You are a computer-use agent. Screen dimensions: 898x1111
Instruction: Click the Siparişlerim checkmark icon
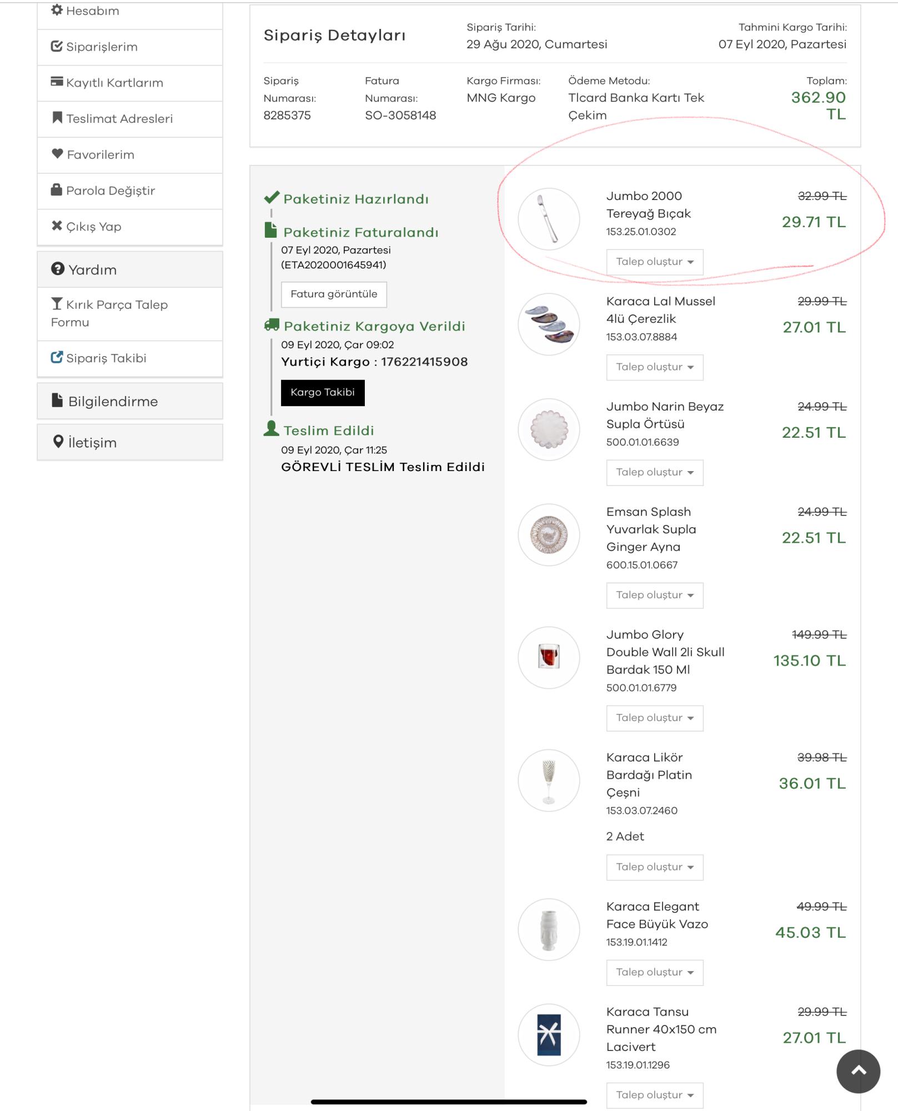click(57, 46)
